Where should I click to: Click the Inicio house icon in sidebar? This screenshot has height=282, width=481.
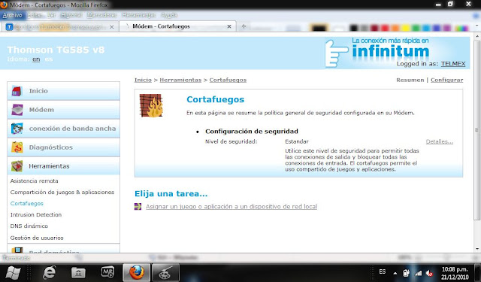tap(17, 91)
